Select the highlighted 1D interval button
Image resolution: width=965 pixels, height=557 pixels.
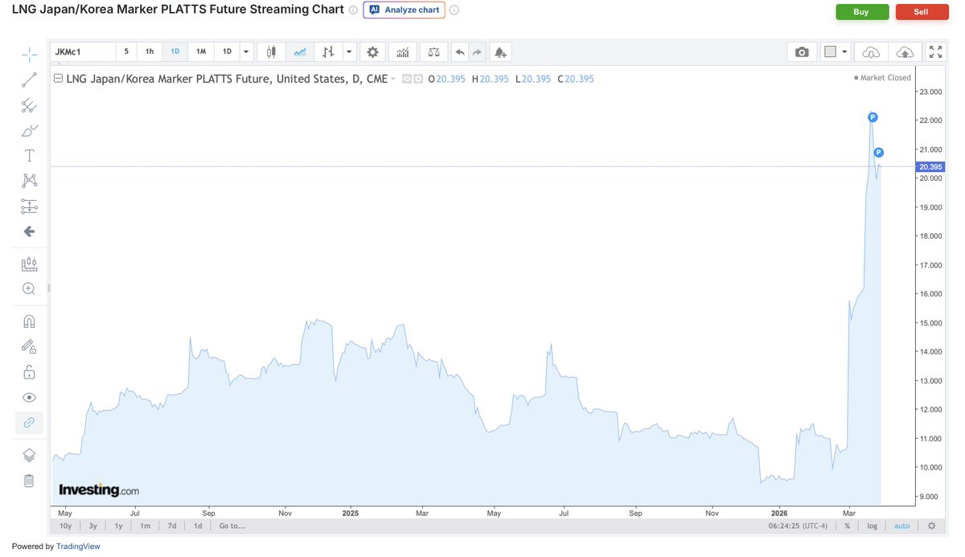pos(175,51)
